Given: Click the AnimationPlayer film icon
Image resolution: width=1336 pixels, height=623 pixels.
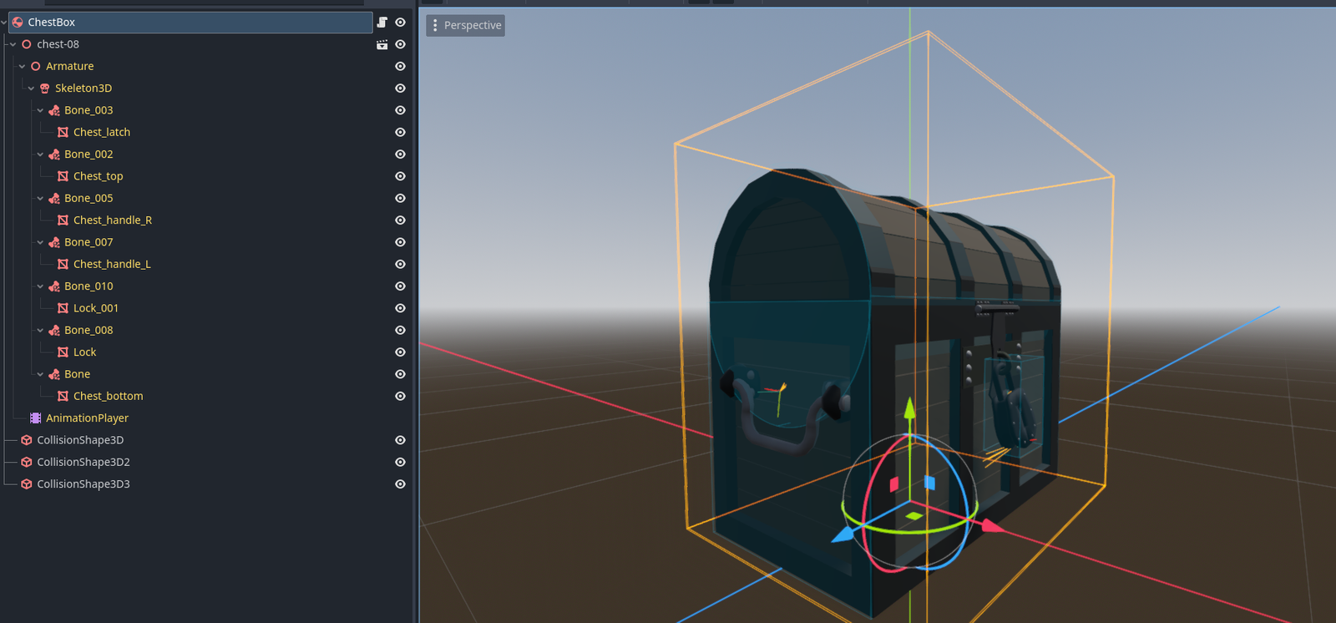Looking at the screenshot, I should [35, 418].
